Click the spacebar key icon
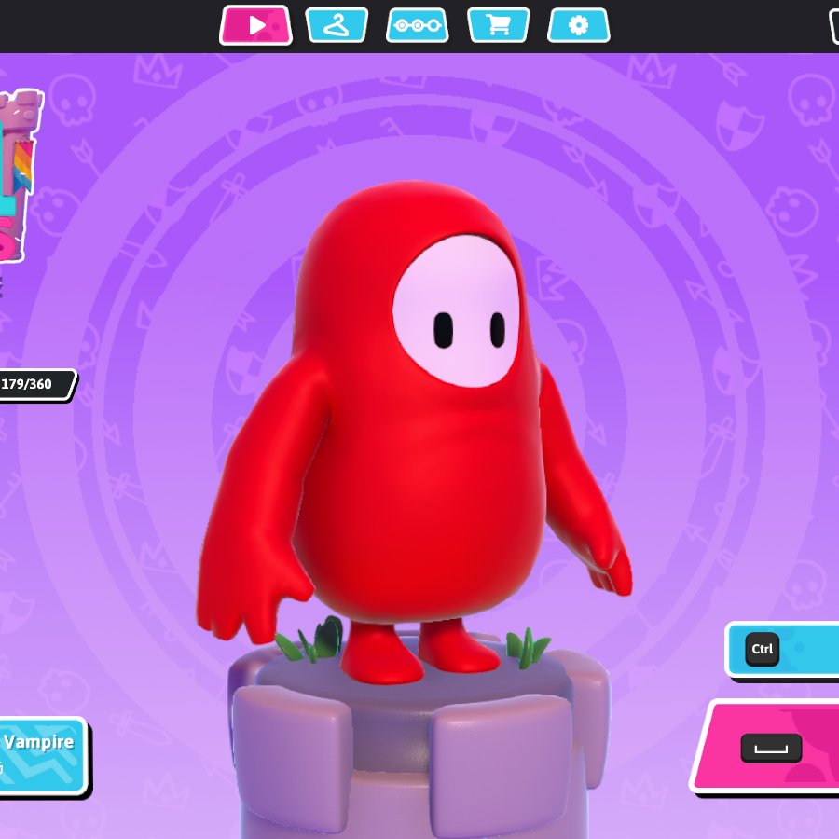 pyautogui.click(x=771, y=747)
